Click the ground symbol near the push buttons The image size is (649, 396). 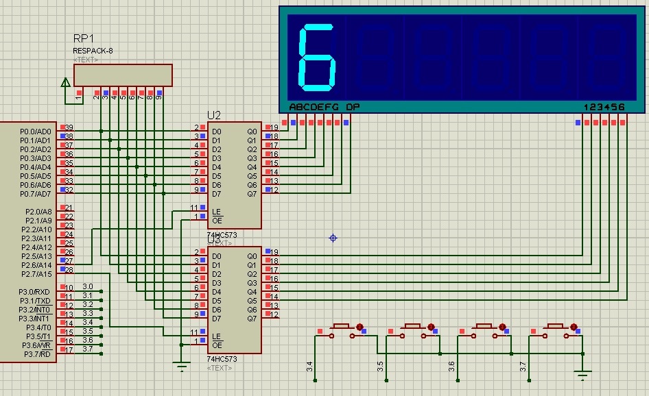tap(583, 374)
